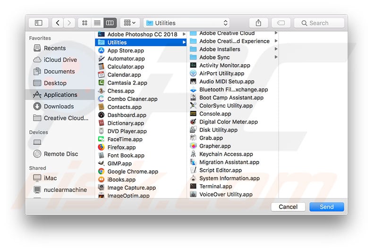Click the Image Capture.app file name

(132, 188)
